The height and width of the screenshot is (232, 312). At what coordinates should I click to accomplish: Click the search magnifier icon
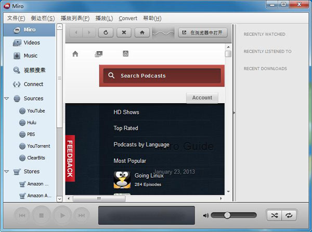coord(111,76)
